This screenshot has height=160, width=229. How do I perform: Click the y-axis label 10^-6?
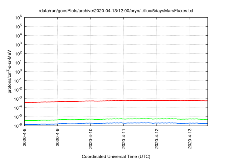[x=18, y=125]
